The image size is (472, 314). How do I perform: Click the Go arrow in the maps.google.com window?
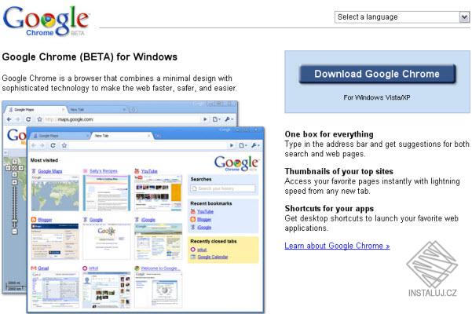tap(205, 119)
